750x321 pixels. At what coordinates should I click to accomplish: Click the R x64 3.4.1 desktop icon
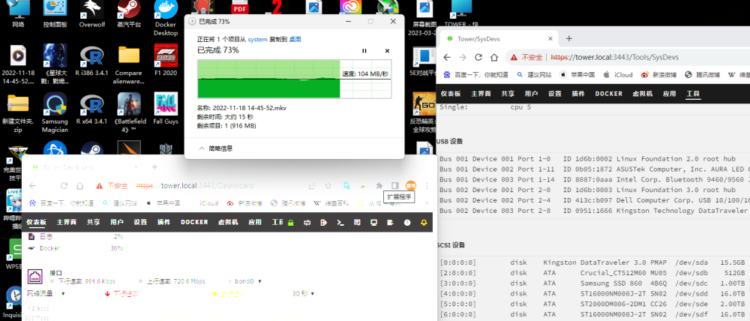point(92,109)
